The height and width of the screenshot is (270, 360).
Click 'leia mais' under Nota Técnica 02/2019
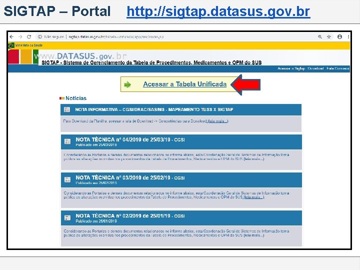(x=254, y=235)
